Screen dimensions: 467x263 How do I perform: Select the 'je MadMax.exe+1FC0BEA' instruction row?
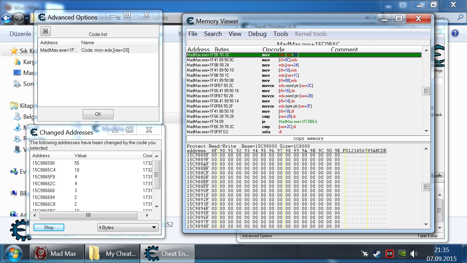304,122
